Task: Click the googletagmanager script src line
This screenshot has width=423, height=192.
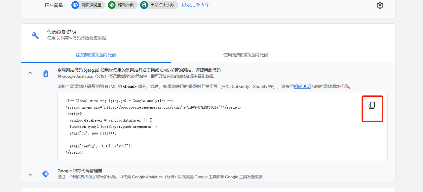Action: click(153, 107)
